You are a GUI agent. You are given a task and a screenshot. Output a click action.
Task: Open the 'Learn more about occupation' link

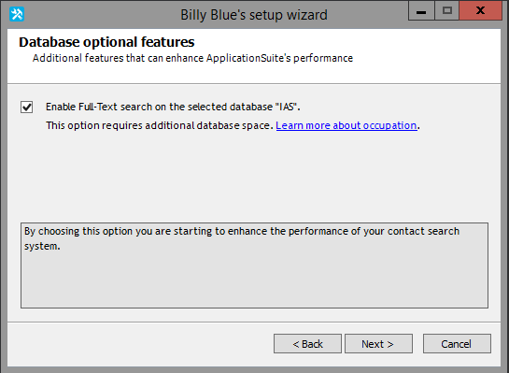click(346, 125)
